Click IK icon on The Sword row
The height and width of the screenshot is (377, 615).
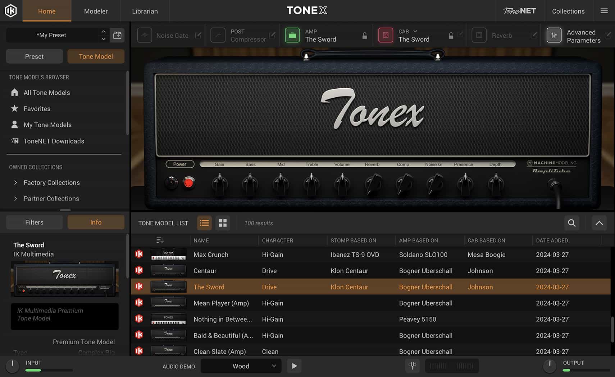click(x=139, y=287)
